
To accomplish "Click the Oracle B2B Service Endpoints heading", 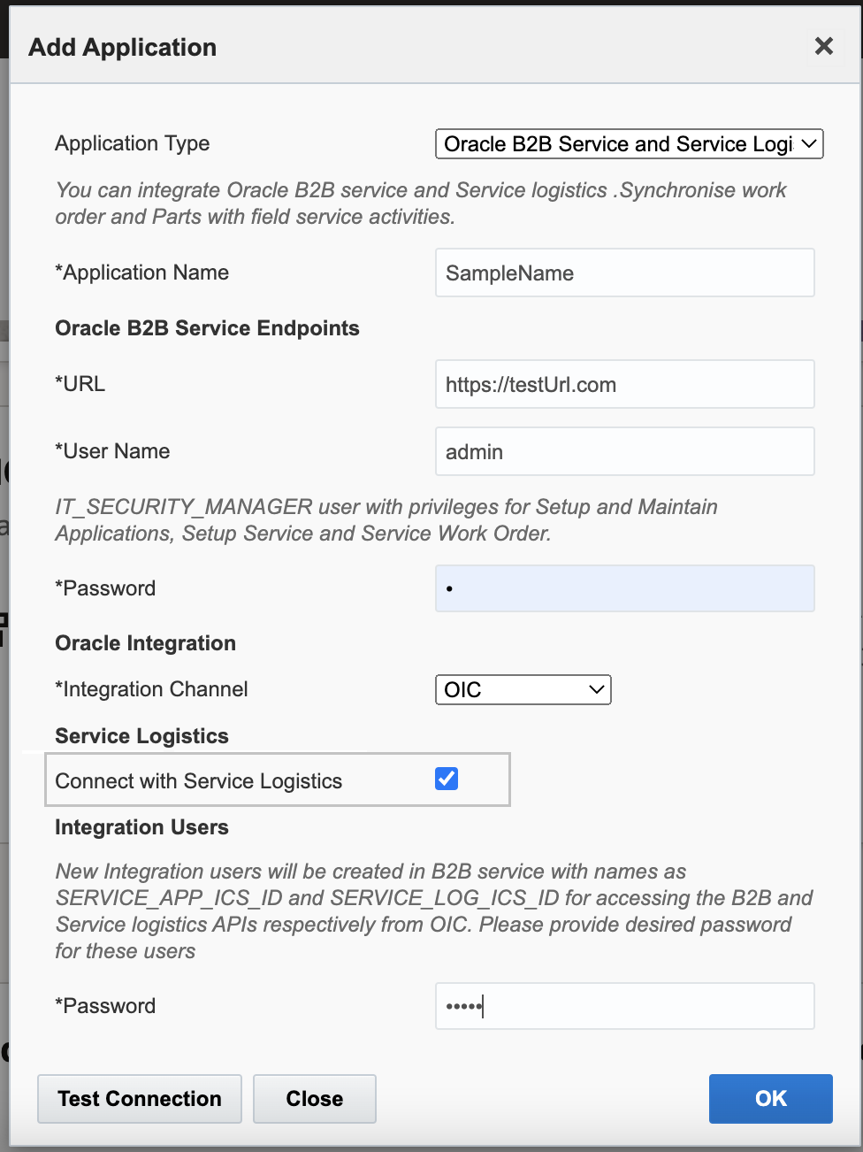I will pos(207,328).
